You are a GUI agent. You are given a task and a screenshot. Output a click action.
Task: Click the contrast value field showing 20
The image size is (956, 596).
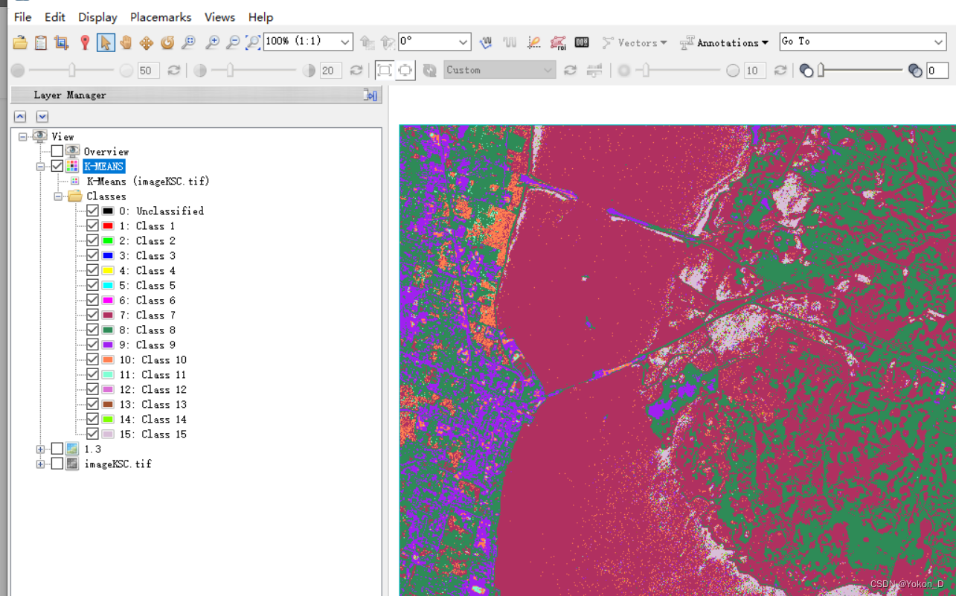click(x=330, y=71)
